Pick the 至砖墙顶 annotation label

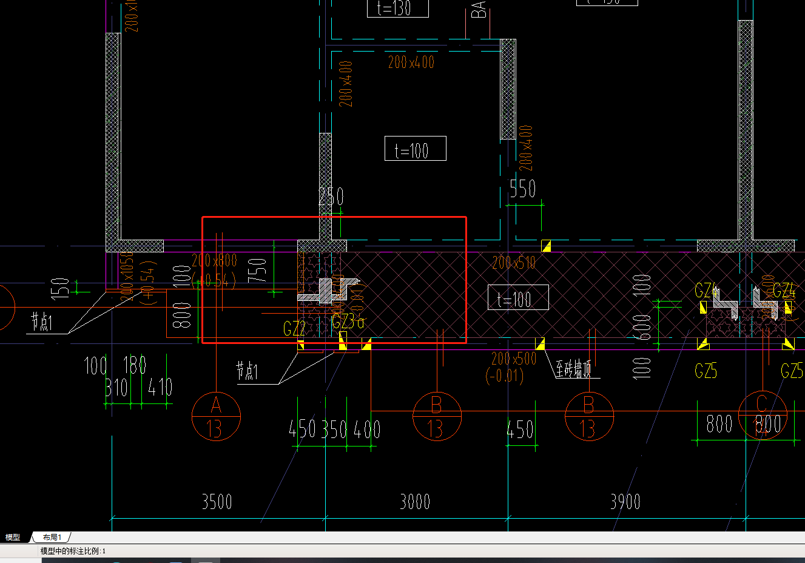pyautogui.click(x=573, y=369)
